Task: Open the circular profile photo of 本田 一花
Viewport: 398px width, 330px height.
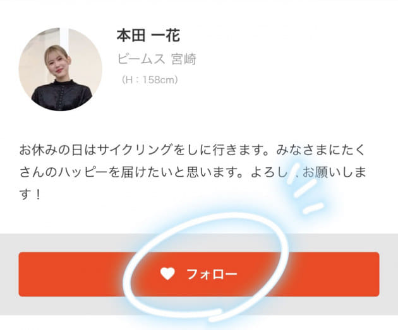Action: (61, 69)
